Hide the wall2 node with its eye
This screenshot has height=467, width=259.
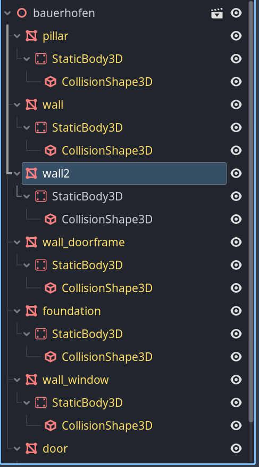pyautogui.click(x=236, y=173)
